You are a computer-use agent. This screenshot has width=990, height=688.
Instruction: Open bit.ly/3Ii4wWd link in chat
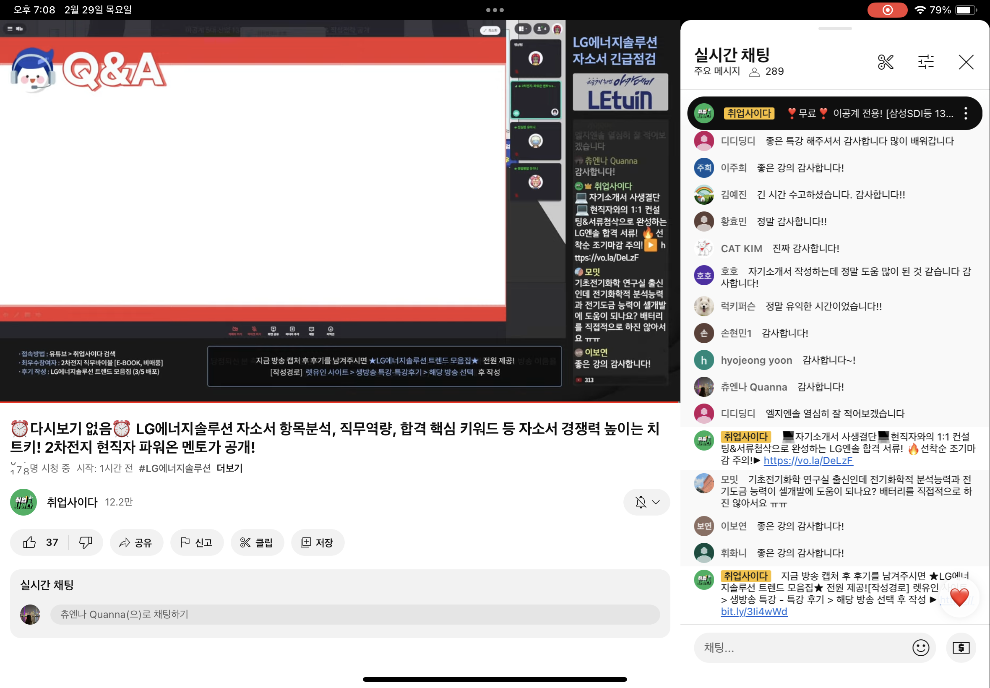click(753, 612)
